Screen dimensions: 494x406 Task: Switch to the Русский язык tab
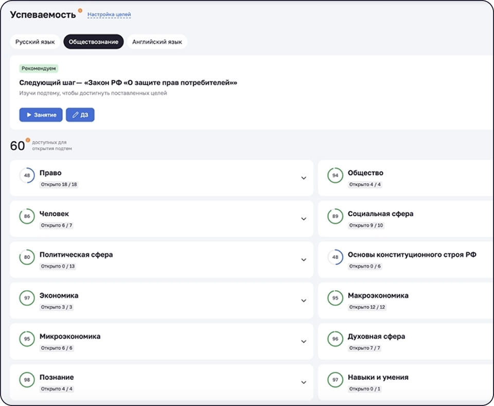click(35, 42)
